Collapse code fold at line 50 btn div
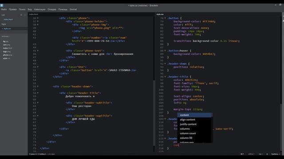This screenshot has height=159, width=284. tap(38, 67)
